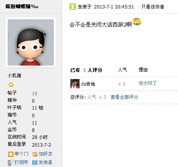The width and height of the screenshot is (178, 167).
Task: Click the 发消息 text link
Action: click(45, 162)
